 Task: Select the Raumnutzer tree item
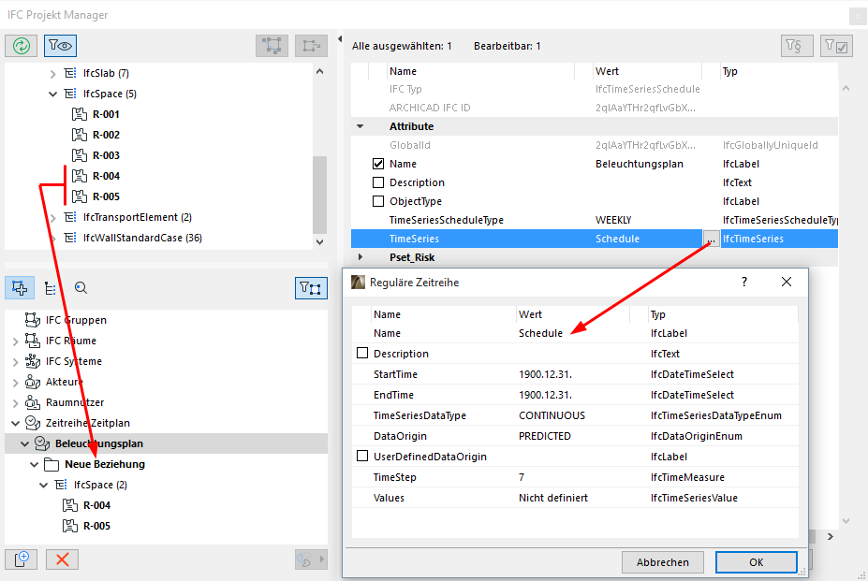(x=75, y=402)
